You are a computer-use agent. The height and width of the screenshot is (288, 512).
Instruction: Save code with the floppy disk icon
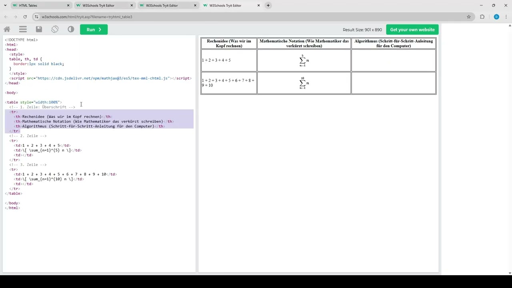pos(39,29)
